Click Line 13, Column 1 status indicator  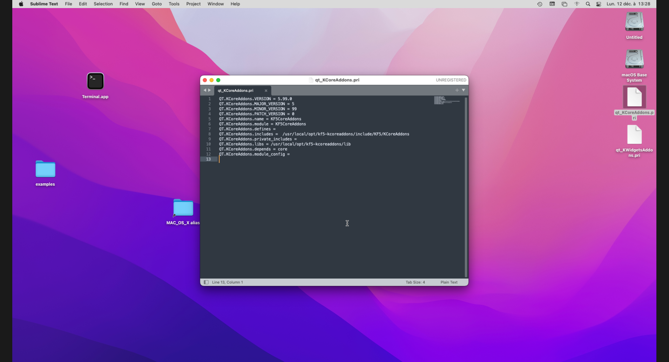tap(227, 282)
